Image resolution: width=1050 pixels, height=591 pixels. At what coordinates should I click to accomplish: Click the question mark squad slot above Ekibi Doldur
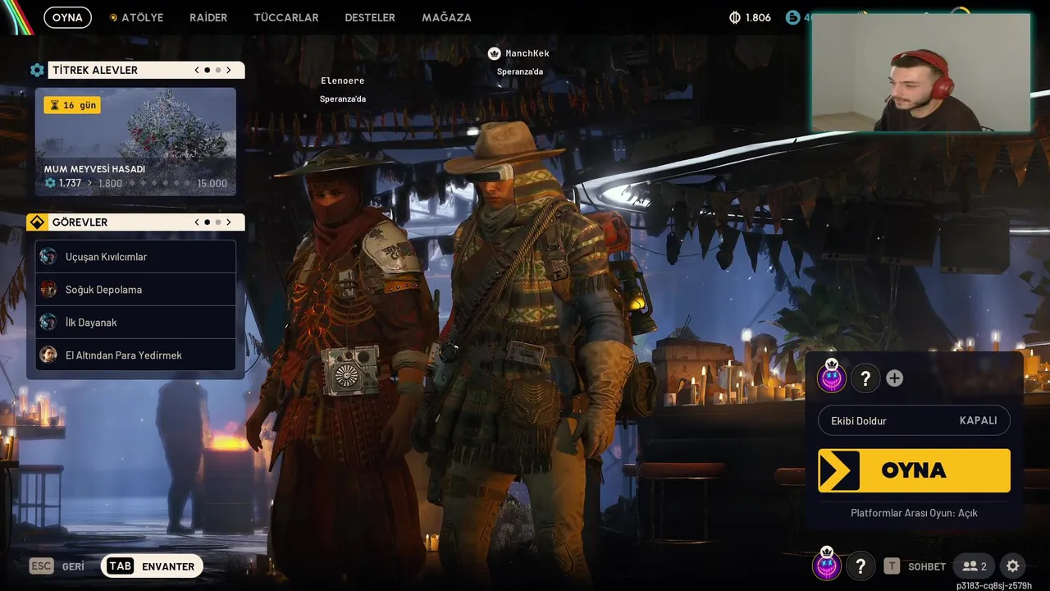(x=865, y=378)
